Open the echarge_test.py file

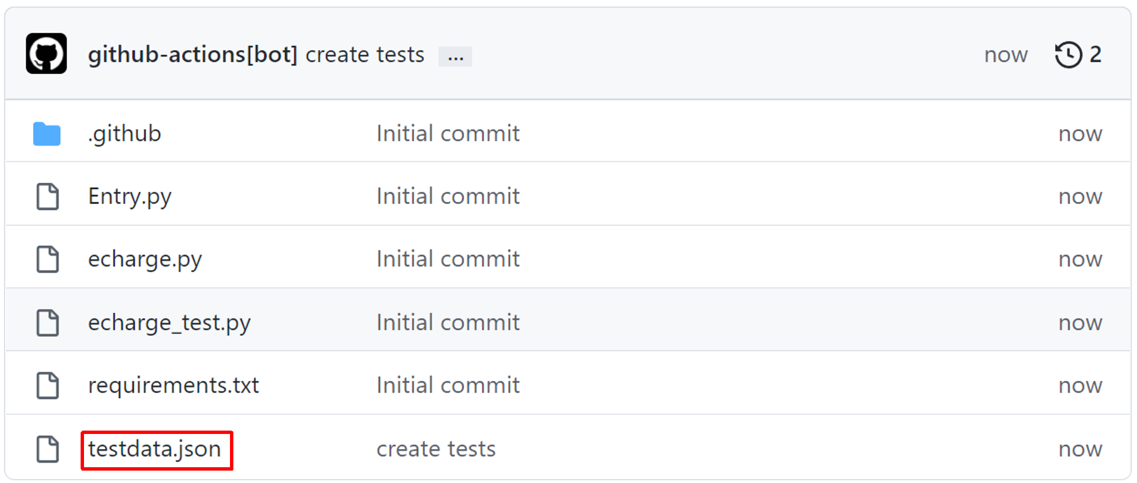coord(169,323)
